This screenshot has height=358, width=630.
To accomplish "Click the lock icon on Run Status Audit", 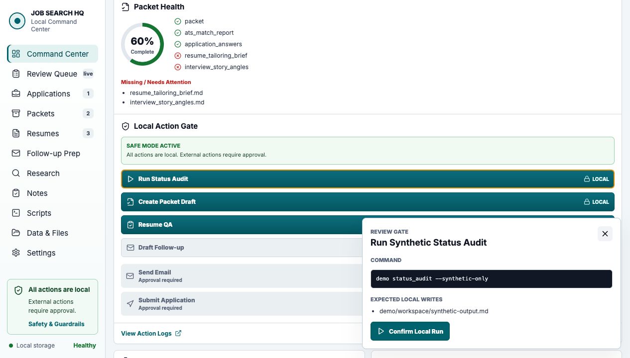I will (587, 179).
